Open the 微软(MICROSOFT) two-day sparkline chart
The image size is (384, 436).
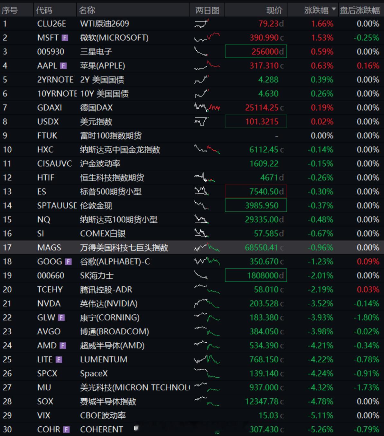[207, 38]
